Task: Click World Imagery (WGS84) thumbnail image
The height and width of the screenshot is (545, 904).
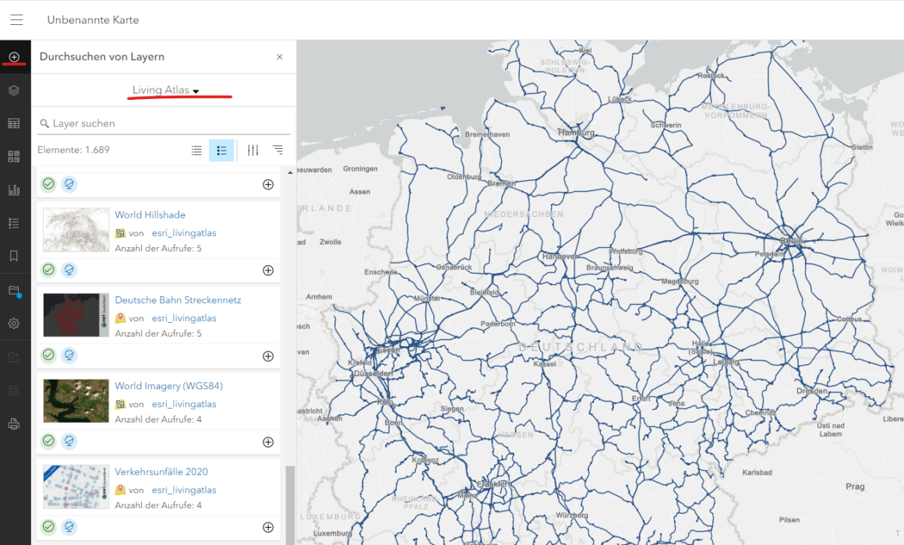Action: [76, 401]
